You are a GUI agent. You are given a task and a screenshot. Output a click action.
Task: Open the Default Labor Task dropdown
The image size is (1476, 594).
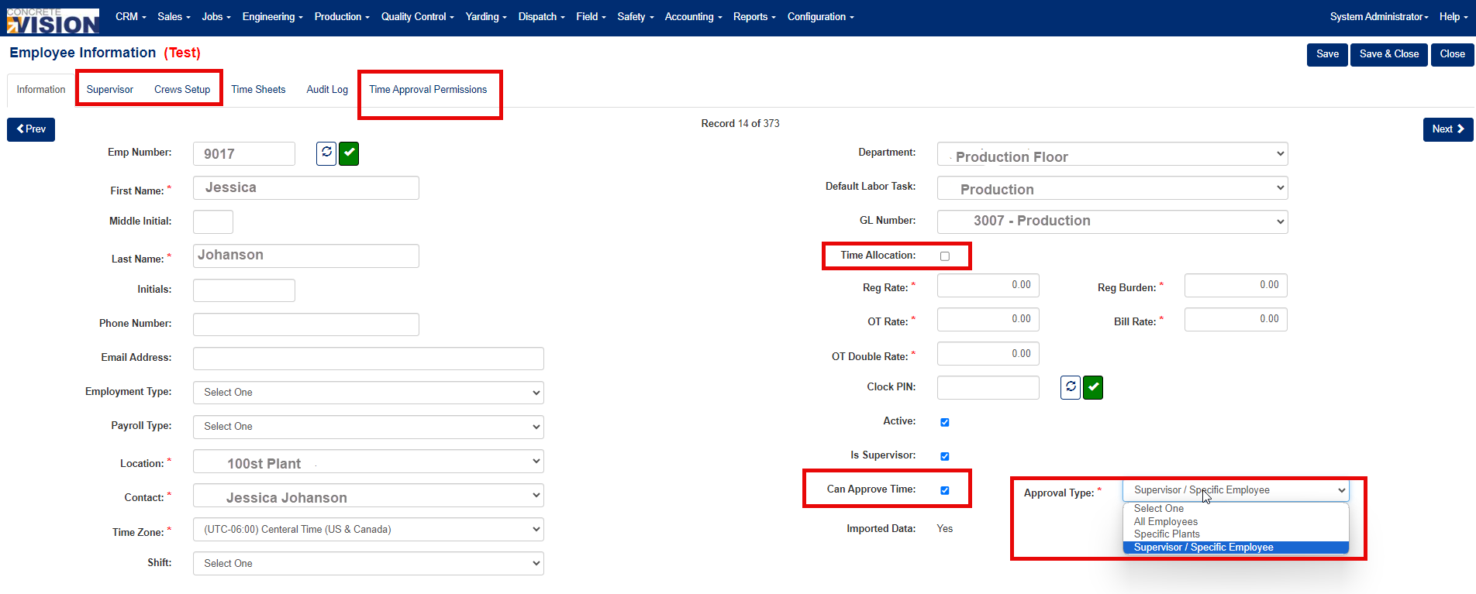[1112, 188]
